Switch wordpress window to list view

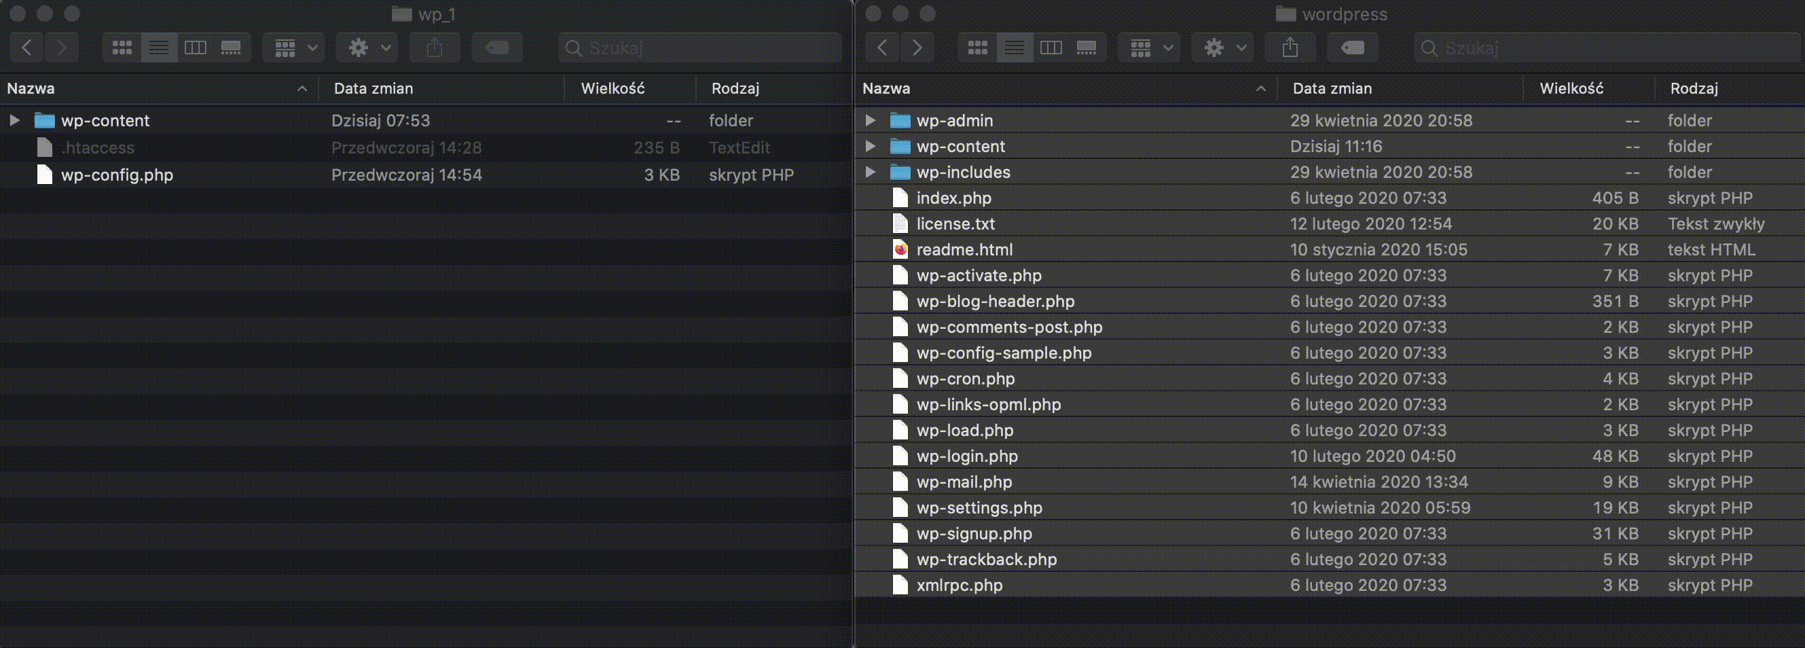coord(1014,48)
